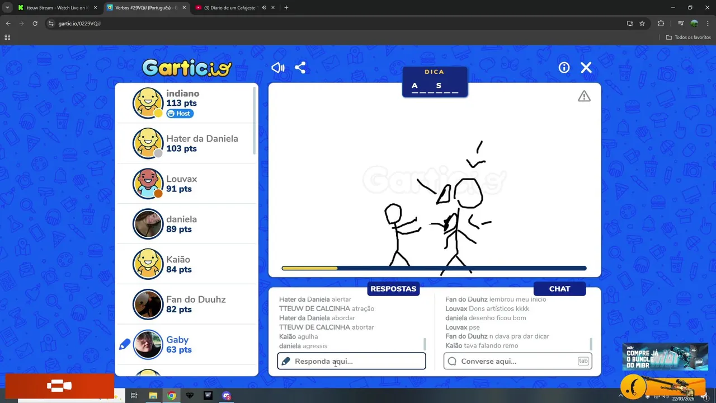Close the Diario de um Cafajeste tab

[273, 8]
